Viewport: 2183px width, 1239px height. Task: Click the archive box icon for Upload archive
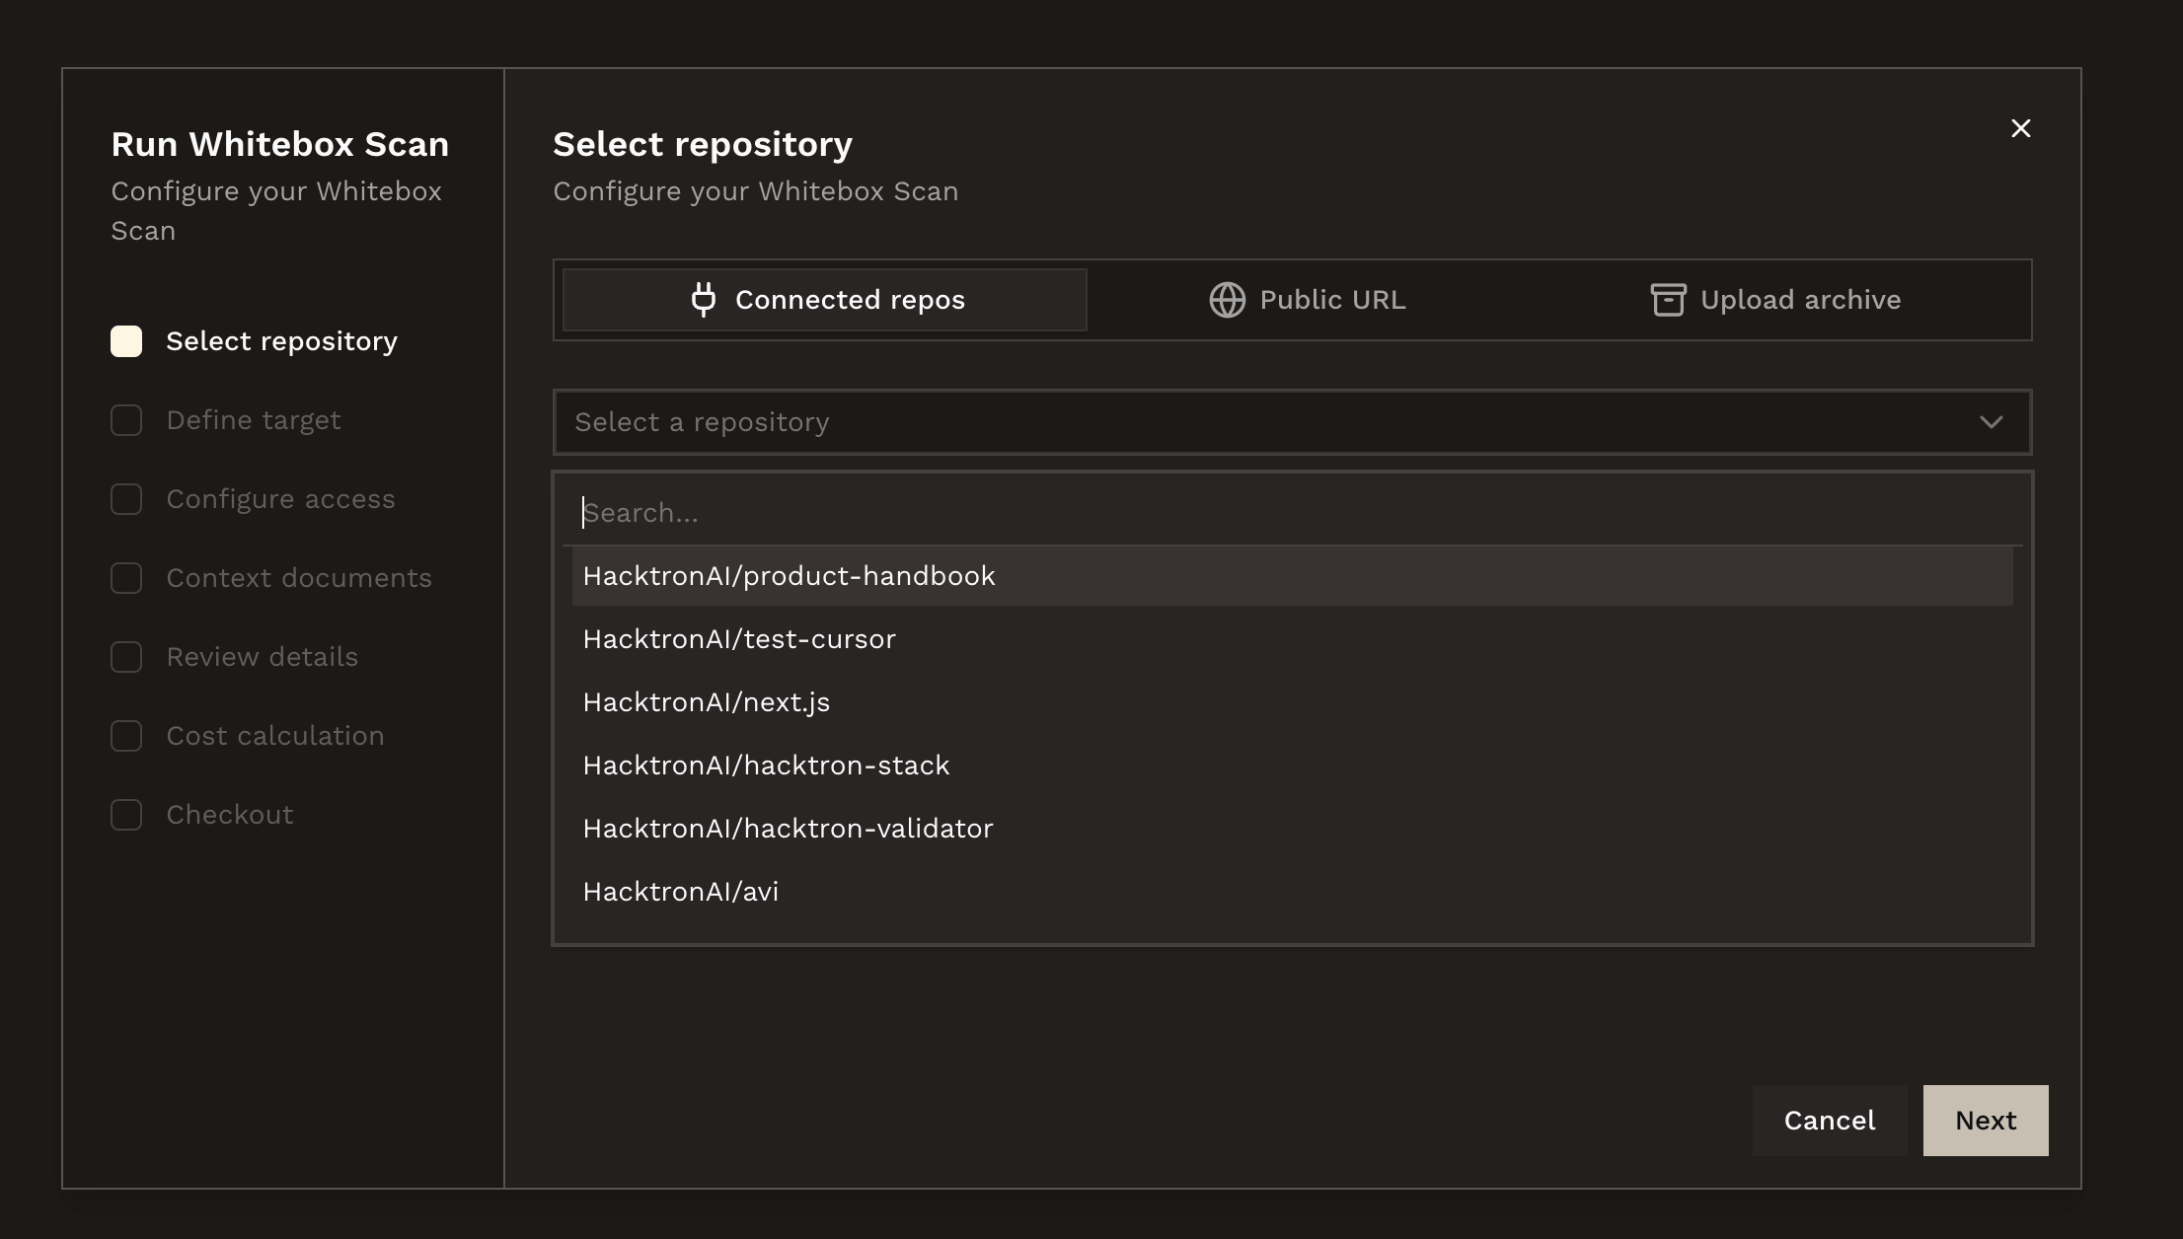click(x=1668, y=300)
